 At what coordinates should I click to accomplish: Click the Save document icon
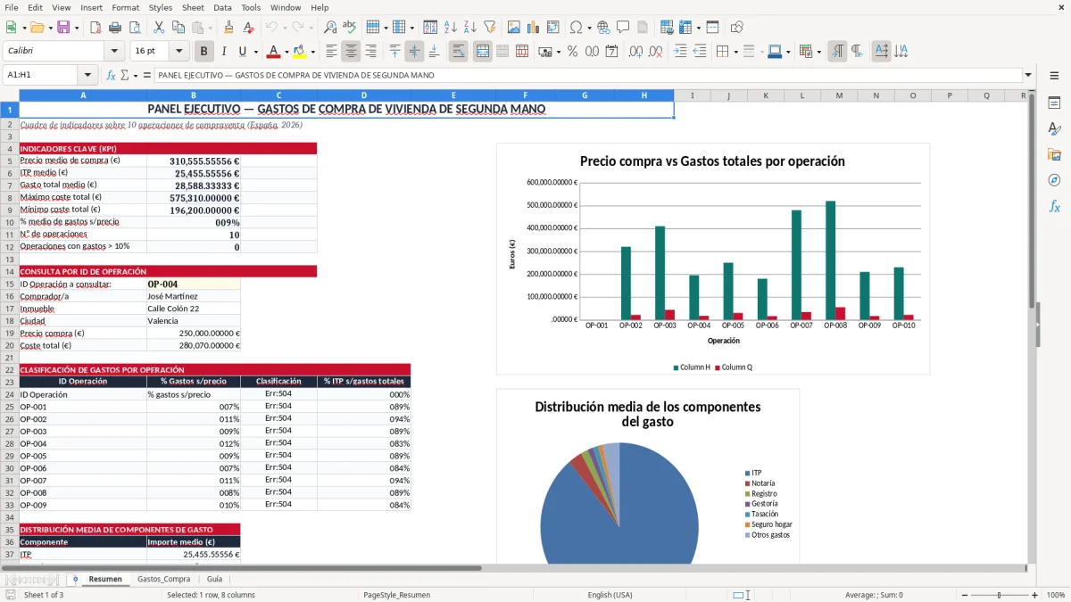63,28
